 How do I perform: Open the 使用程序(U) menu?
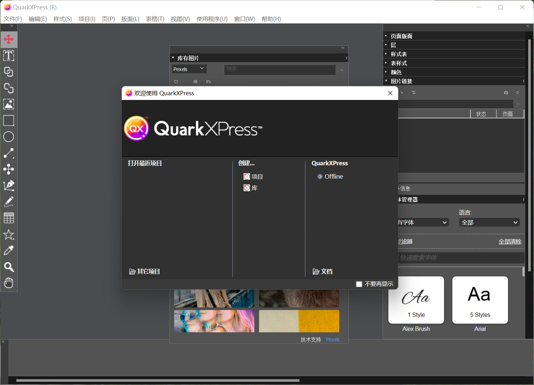[x=212, y=19]
